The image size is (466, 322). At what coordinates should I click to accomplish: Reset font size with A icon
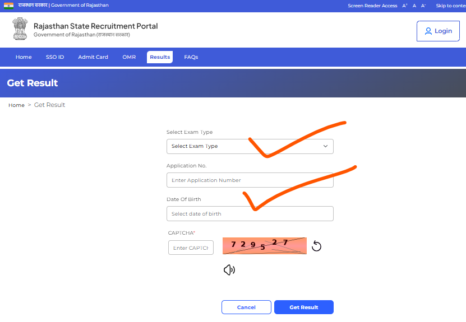tap(414, 6)
